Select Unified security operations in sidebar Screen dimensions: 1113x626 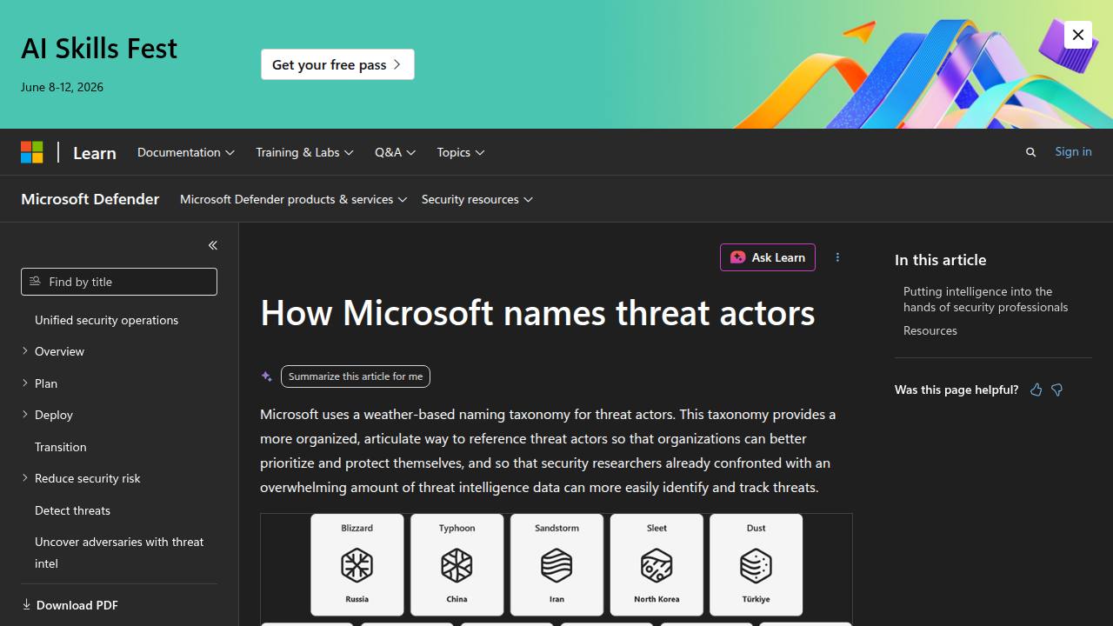[107, 320]
